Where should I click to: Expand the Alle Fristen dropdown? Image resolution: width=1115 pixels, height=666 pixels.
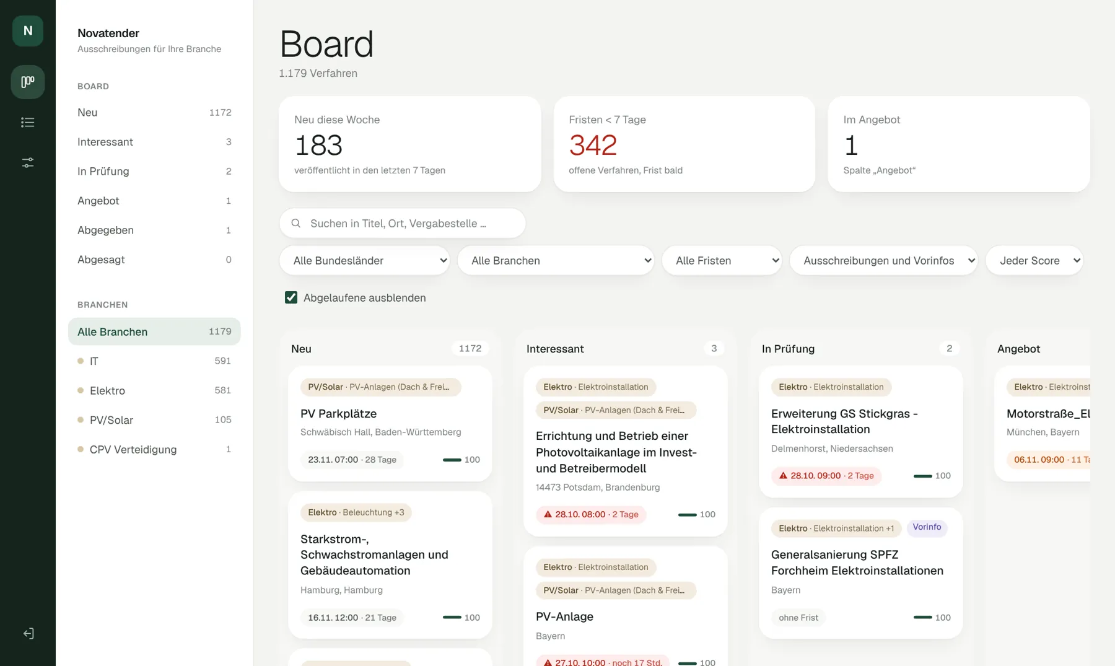click(722, 261)
